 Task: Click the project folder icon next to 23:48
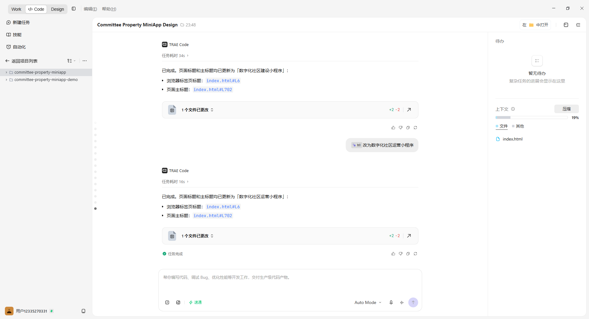(182, 25)
